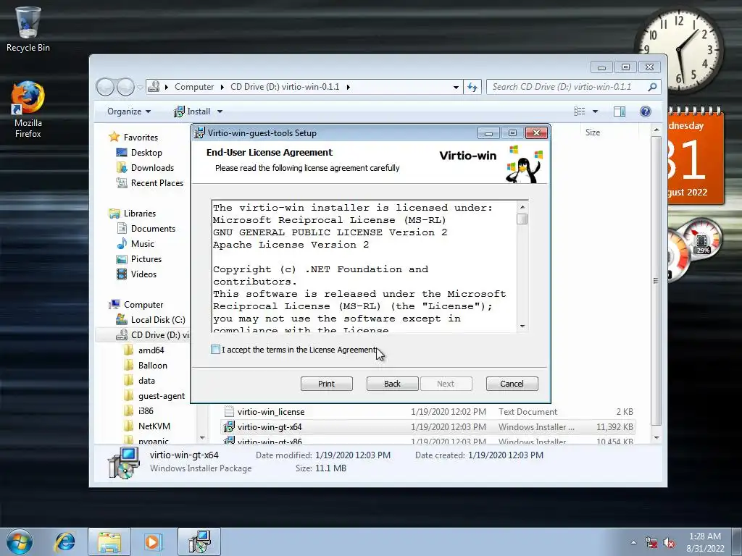Select the virtio-win-gt-x64 installer file
The image size is (742, 556).
(270, 427)
